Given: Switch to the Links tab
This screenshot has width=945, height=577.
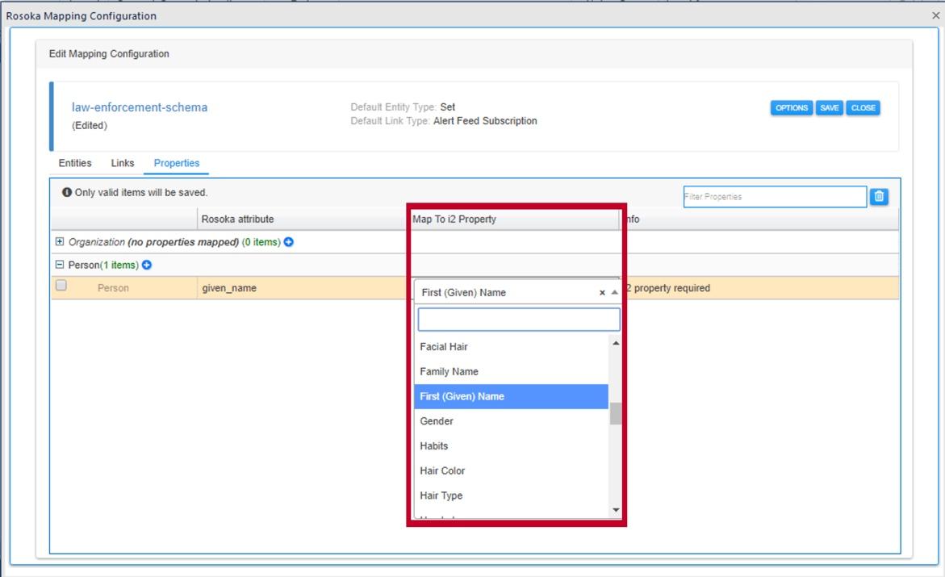Looking at the screenshot, I should point(123,163).
